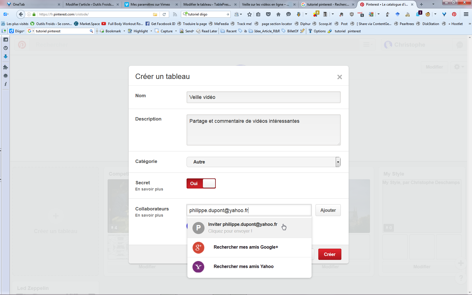Click the Full Body Workout YouTube bookmark
Image resolution: width=472 pixels, height=295 pixels.
click(122, 24)
